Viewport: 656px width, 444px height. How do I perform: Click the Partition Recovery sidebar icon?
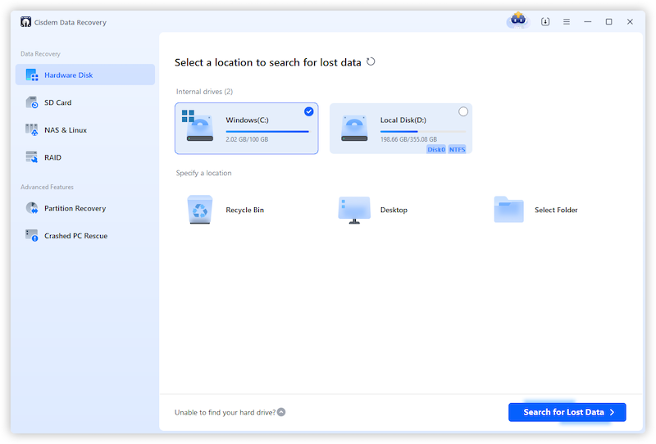coord(32,208)
